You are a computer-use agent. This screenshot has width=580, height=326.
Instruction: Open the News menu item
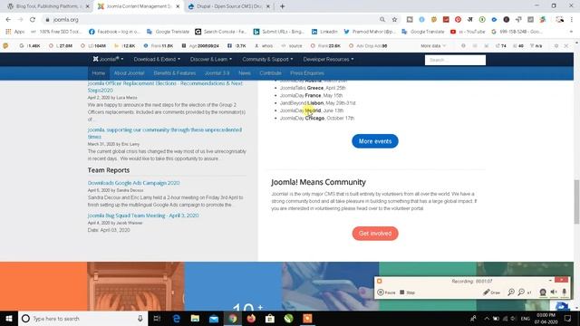click(x=245, y=73)
